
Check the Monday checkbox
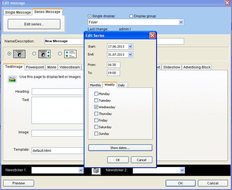[x=96, y=94]
